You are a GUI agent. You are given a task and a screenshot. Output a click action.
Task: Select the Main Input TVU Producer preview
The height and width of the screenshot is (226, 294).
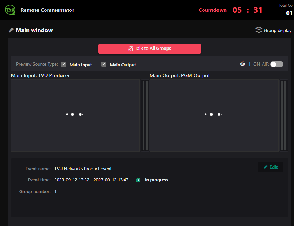pyautogui.click(x=75, y=115)
